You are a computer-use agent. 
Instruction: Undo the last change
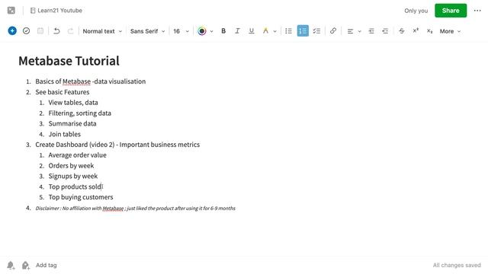tap(56, 30)
